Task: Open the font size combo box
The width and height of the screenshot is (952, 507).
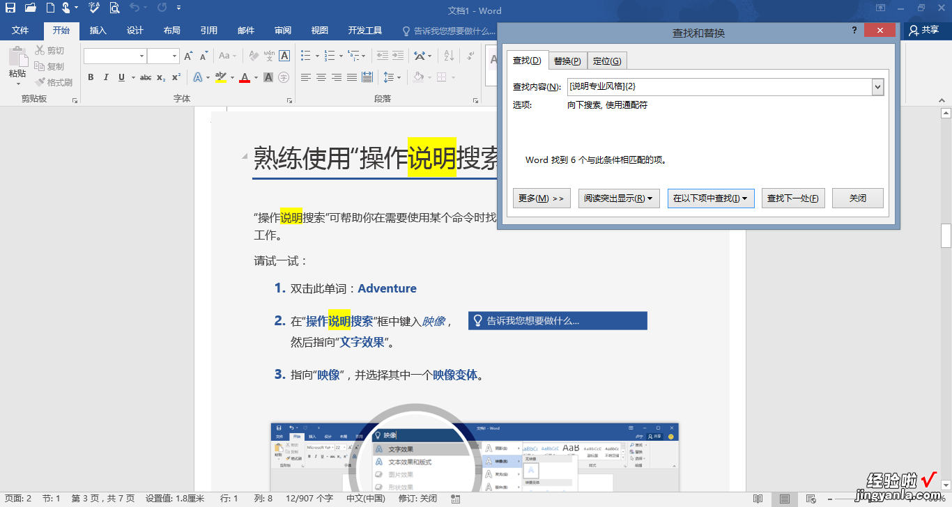Action: pos(164,56)
